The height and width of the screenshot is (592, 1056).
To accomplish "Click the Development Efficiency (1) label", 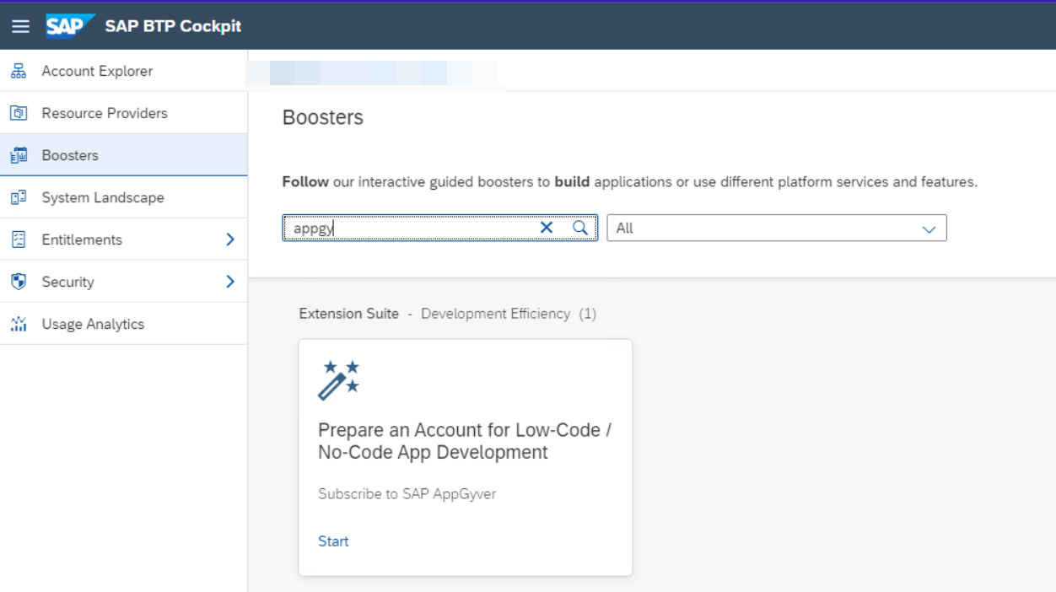I will [x=509, y=314].
